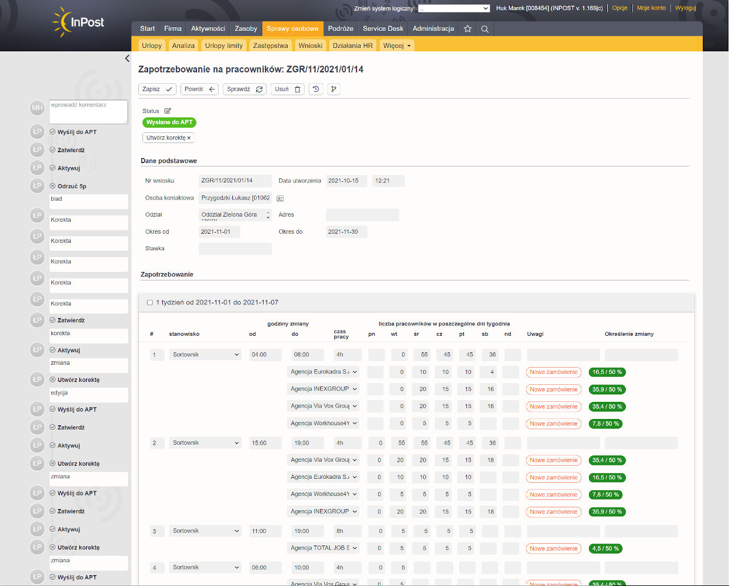Collapse the left sidebar with the chevron arrow
The width and height of the screenshot is (729, 586).
[x=127, y=58]
